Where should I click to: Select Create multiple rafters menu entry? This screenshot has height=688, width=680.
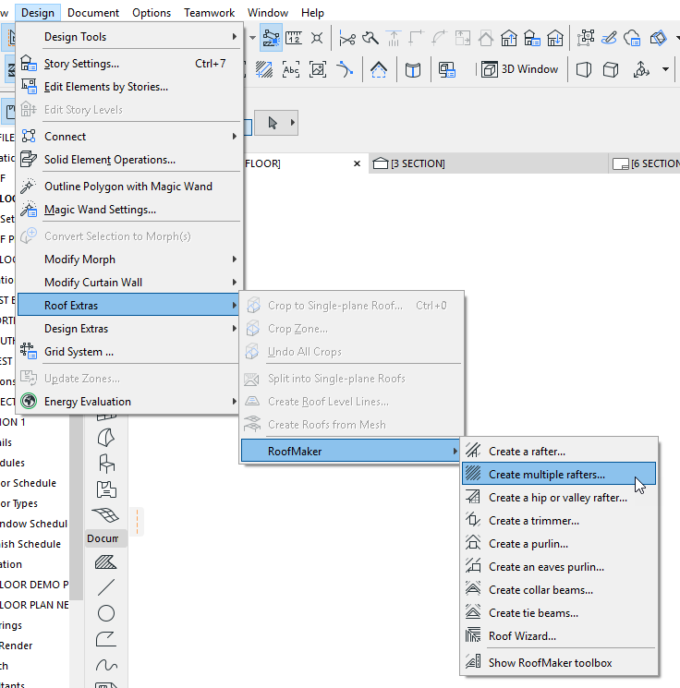(559, 474)
